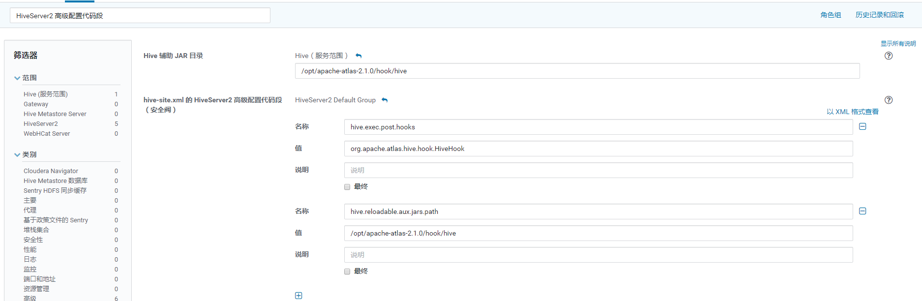Click the 说明 field under hive.reloadable.aux.jars.path

598,255
